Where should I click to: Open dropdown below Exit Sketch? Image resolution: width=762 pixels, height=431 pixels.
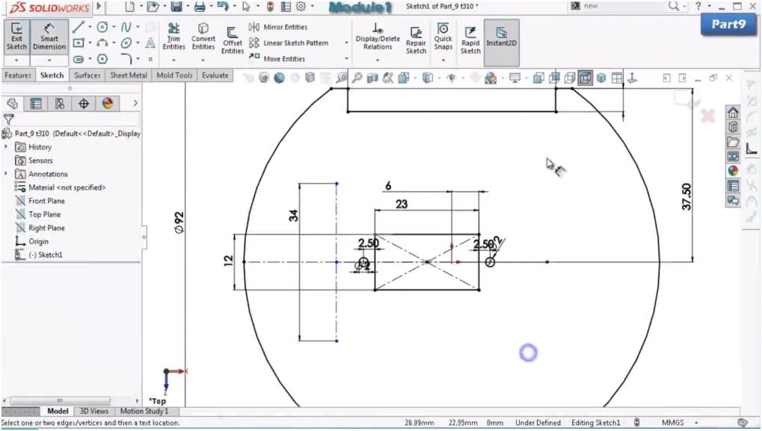[x=16, y=61]
